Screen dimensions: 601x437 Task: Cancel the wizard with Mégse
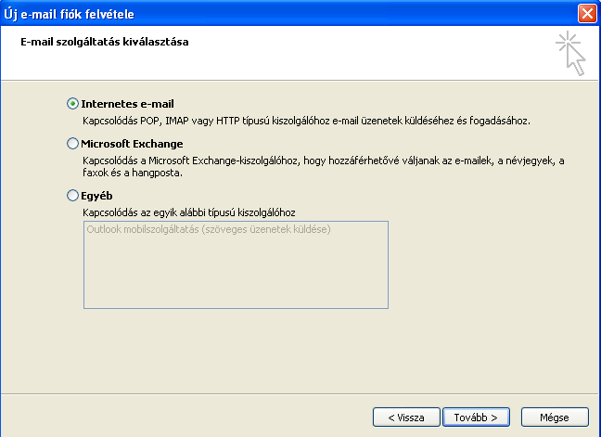(x=555, y=418)
